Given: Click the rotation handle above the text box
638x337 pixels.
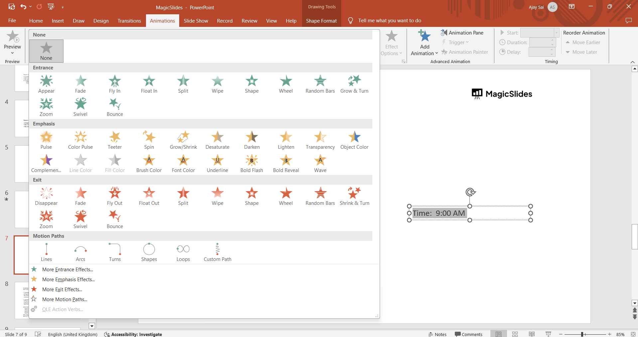Looking at the screenshot, I should (x=470, y=192).
